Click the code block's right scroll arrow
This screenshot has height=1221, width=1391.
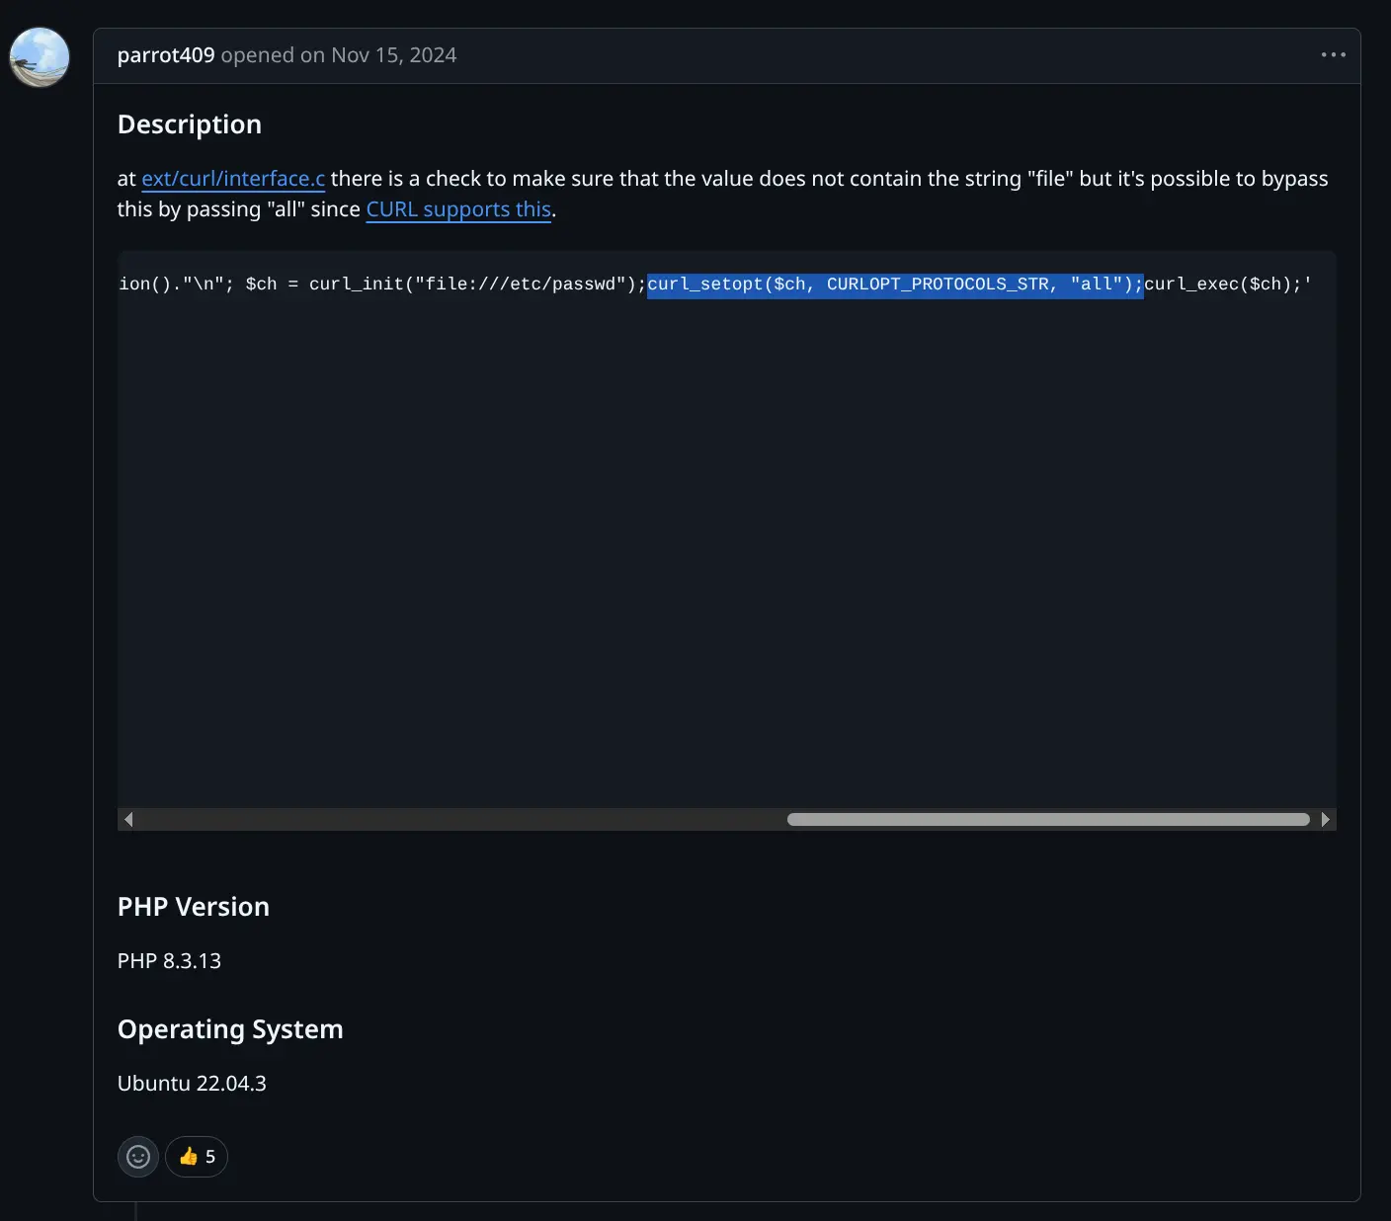1325,819
